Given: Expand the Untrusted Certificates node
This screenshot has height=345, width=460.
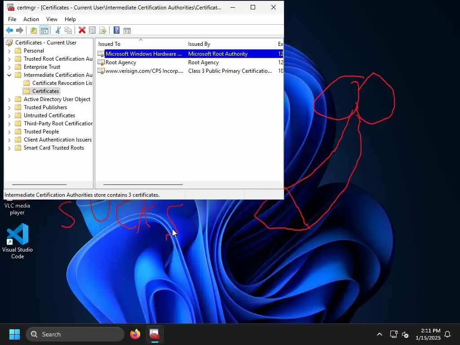Looking at the screenshot, I should (x=9, y=115).
